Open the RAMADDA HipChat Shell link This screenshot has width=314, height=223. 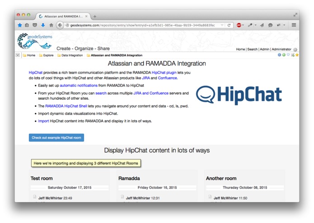[66, 106]
